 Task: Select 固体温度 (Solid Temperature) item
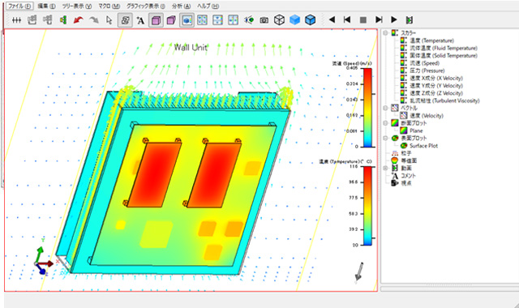pos(444,56)
